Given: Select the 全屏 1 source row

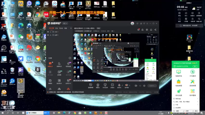Looking at the screenshot, I should 59,35.
